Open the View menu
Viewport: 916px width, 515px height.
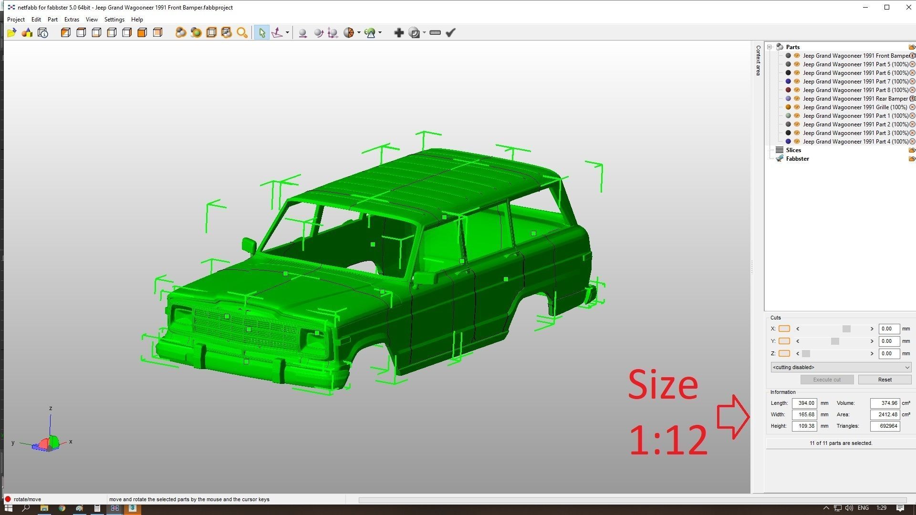click(92, 20)
